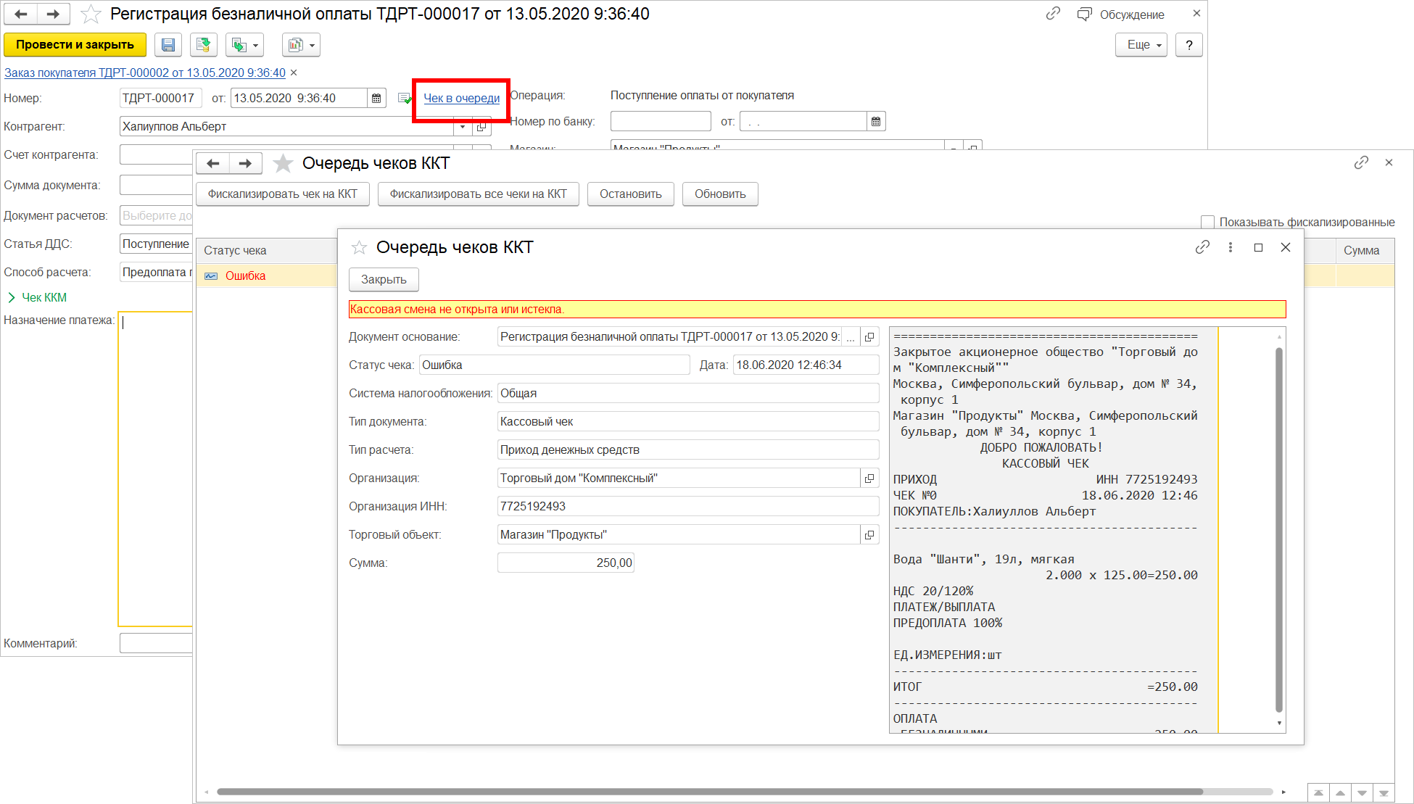Click the post document toolbar icon
Viewport: 1414px width, 804px height.
(204, 45)
